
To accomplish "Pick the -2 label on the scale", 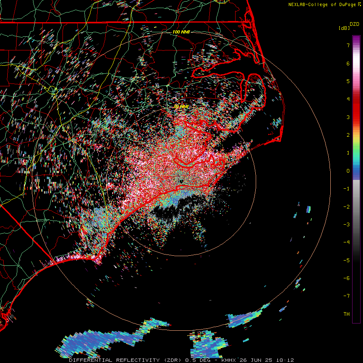I will 346,207.
